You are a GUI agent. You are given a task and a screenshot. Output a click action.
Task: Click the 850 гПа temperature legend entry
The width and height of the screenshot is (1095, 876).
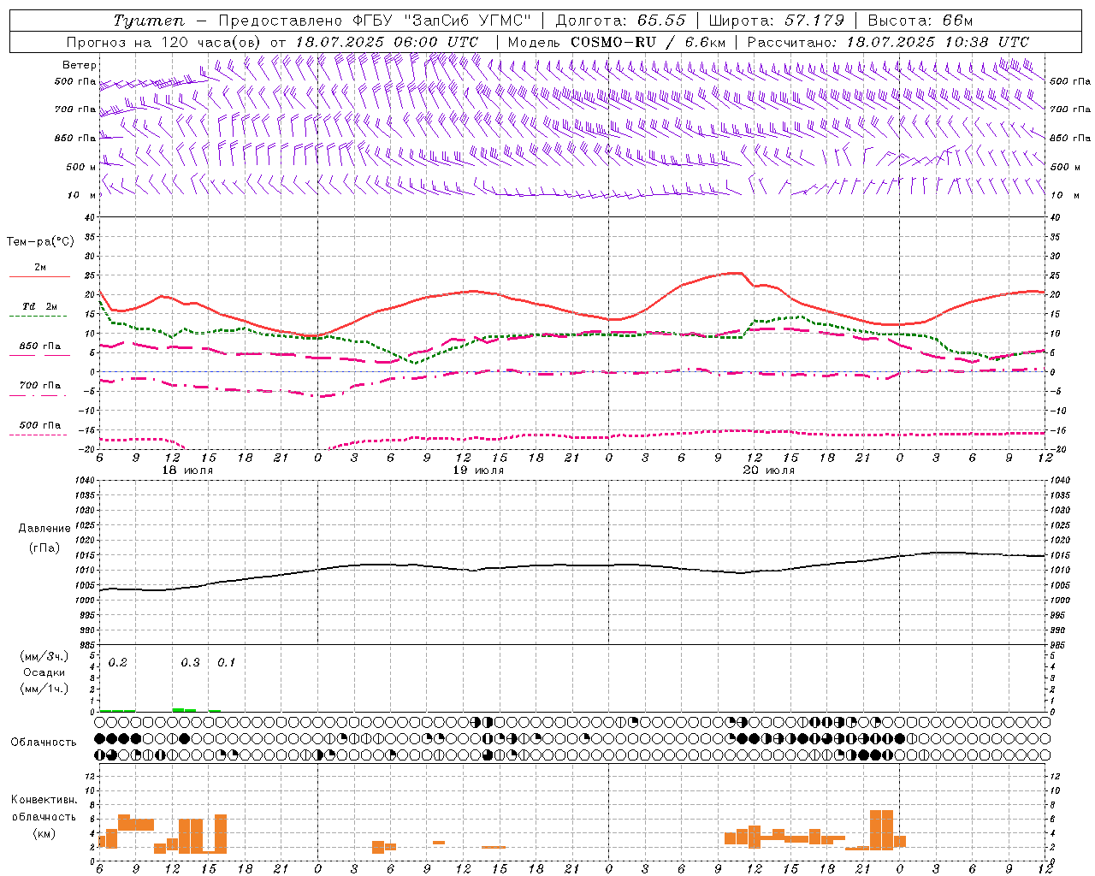40,346
